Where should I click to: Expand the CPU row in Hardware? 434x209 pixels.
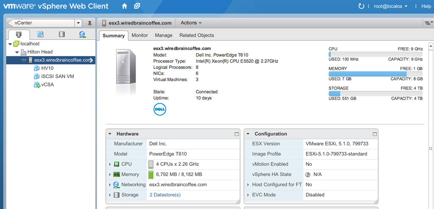click(x=110, y=164)
